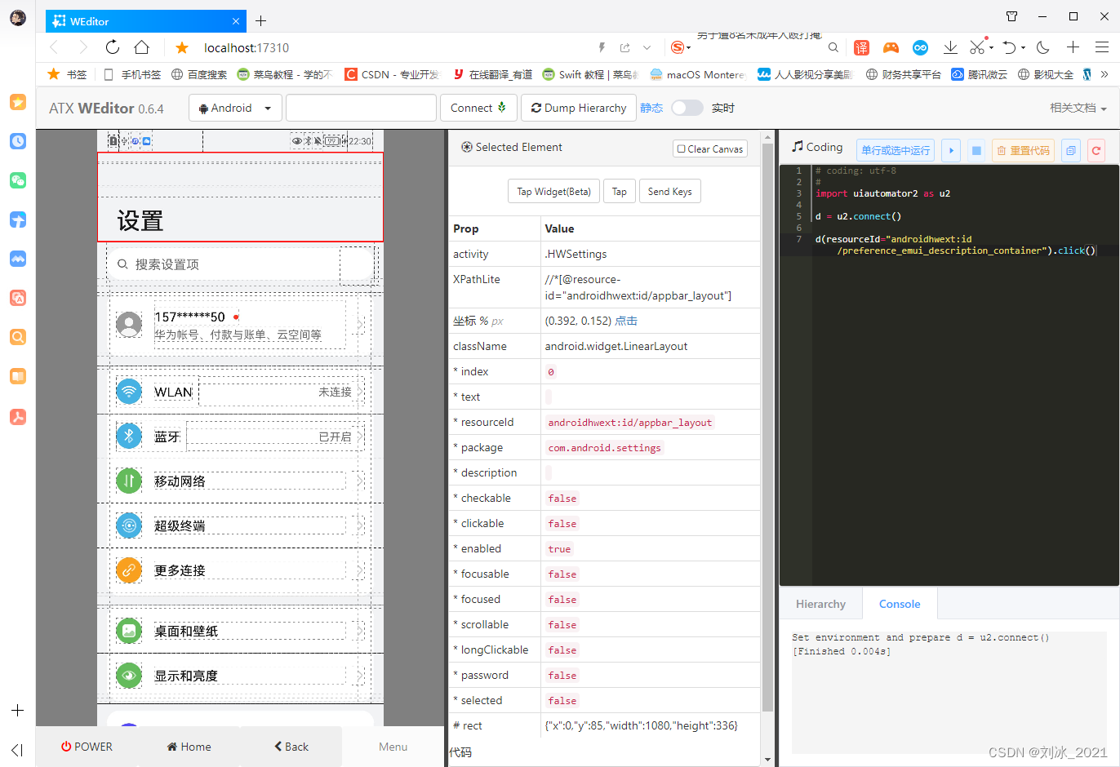Click the browser refresh icon
The width and height of the screenshot is (1120, 767).
[x=113, y=47]
